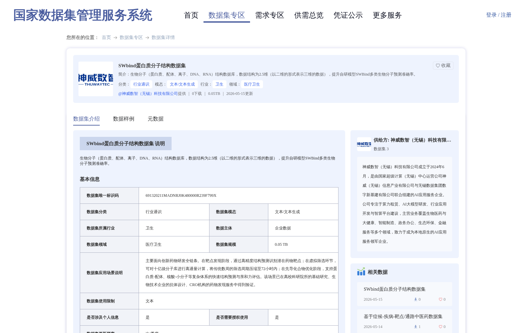Click the 是否需要授权使用 label cell
The image size is (532, 333).
tap(239, 317)
